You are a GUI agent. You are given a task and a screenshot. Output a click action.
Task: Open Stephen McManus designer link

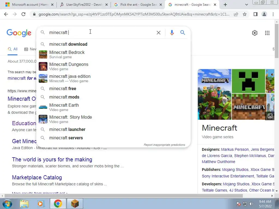250,156
